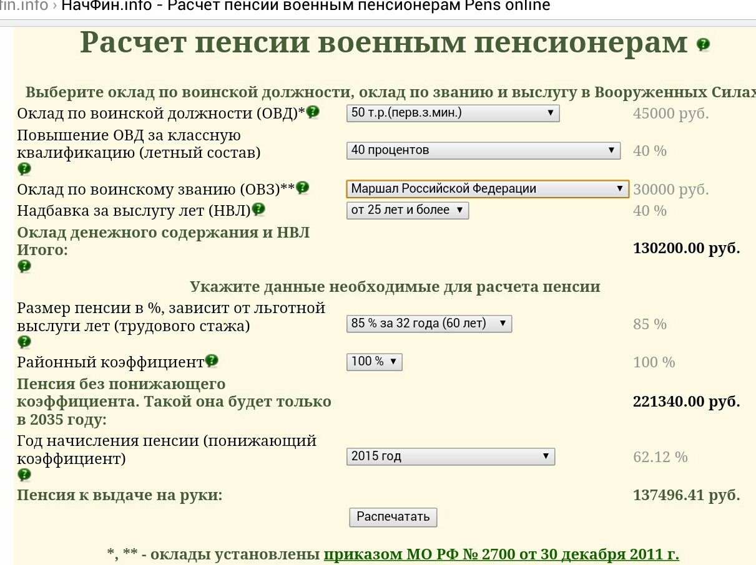Click help icon under Повышение ОВД за классную квалификацию

coord(24,169)
